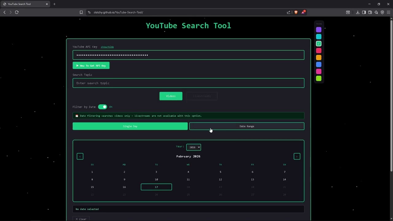This screenshot has height=221, width=393.
Task: Click the browser address bar URL
Action: tap(119, 12)
